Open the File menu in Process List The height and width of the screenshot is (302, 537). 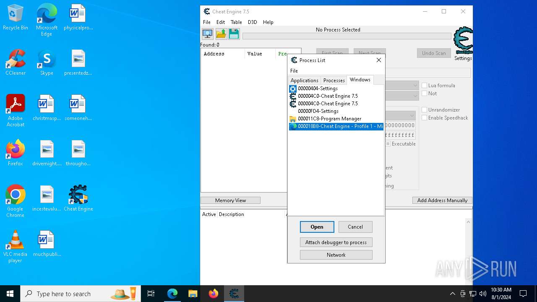[x=294, y=71]
